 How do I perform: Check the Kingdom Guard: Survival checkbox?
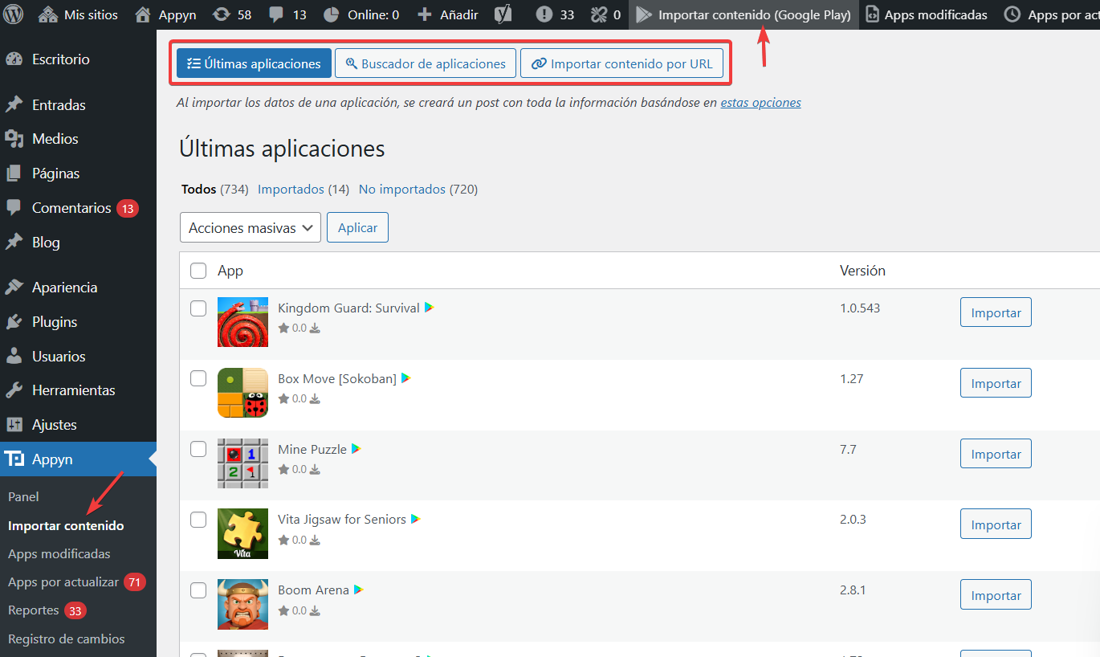[198, 308]
